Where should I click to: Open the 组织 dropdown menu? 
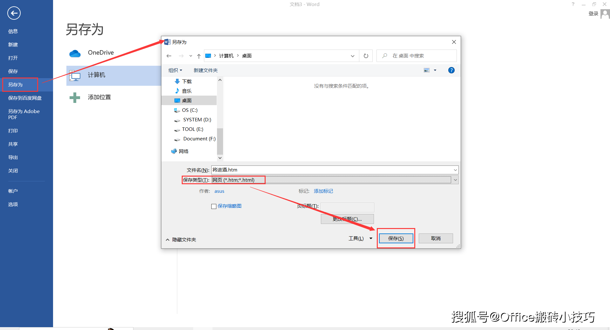(x=175, y=70)
